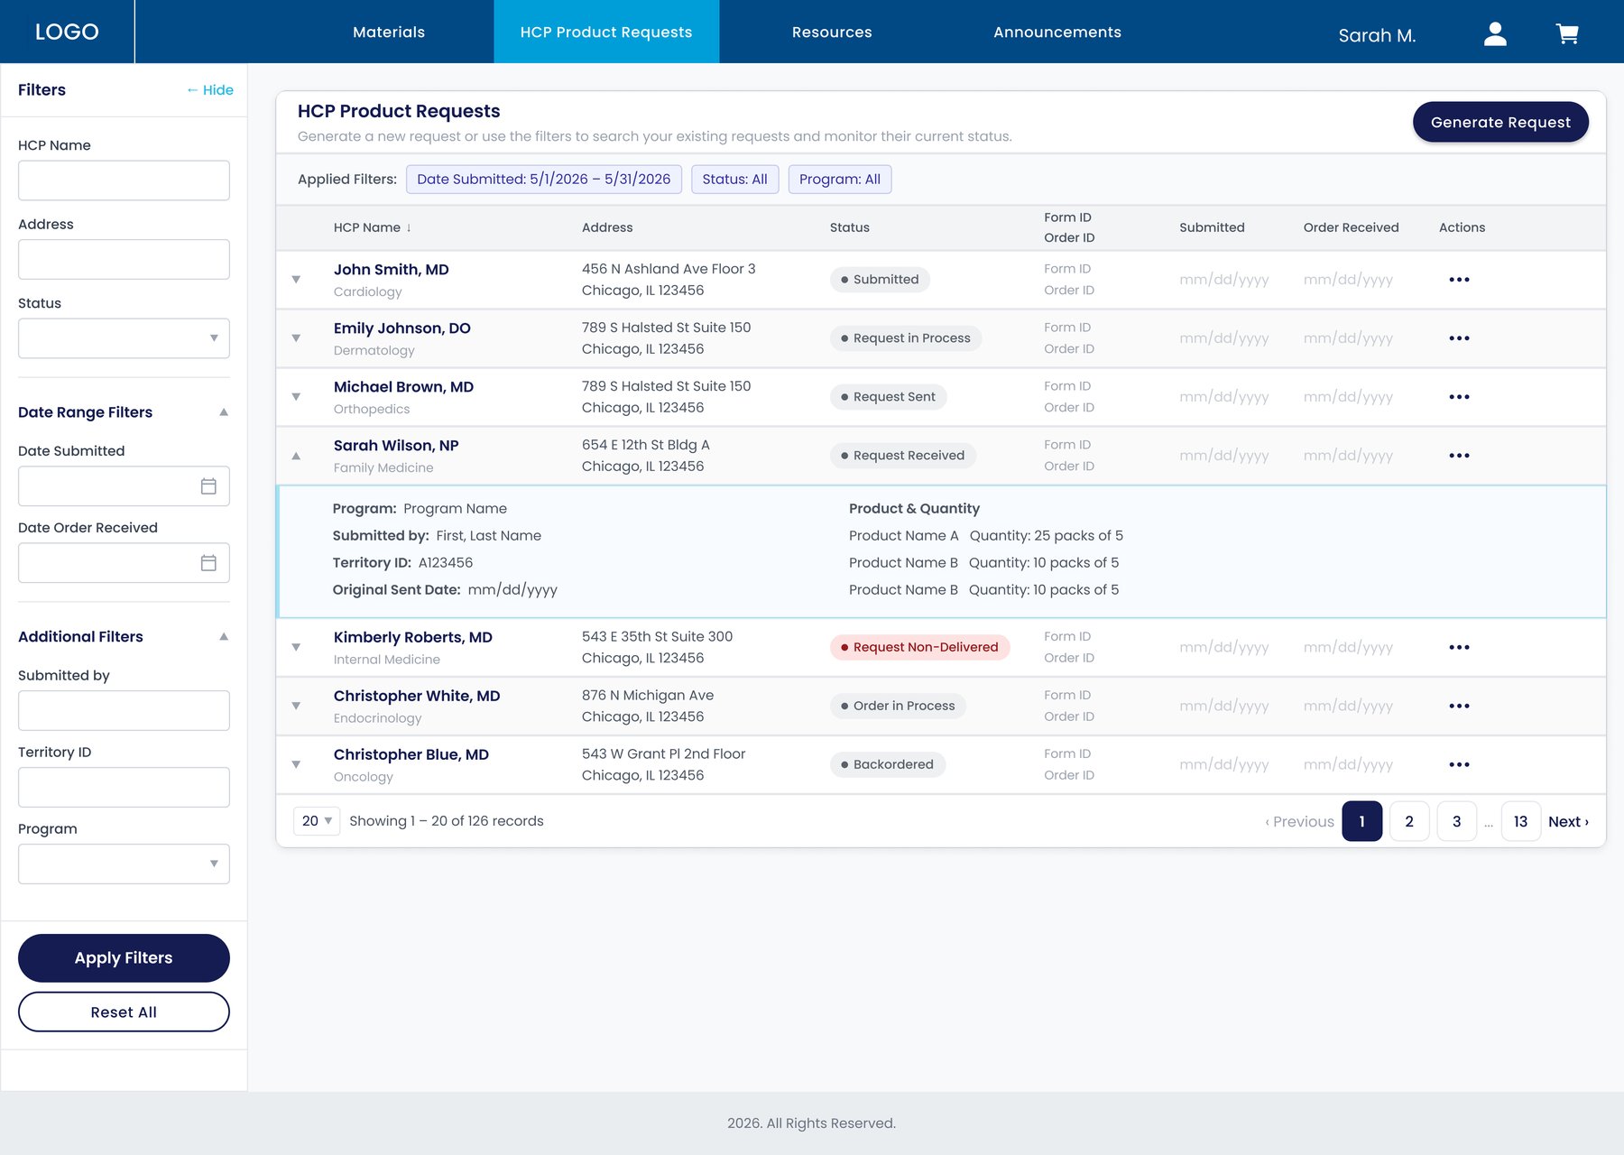
Task: Click the Previous page link
Action: (x=1299, y=822)
